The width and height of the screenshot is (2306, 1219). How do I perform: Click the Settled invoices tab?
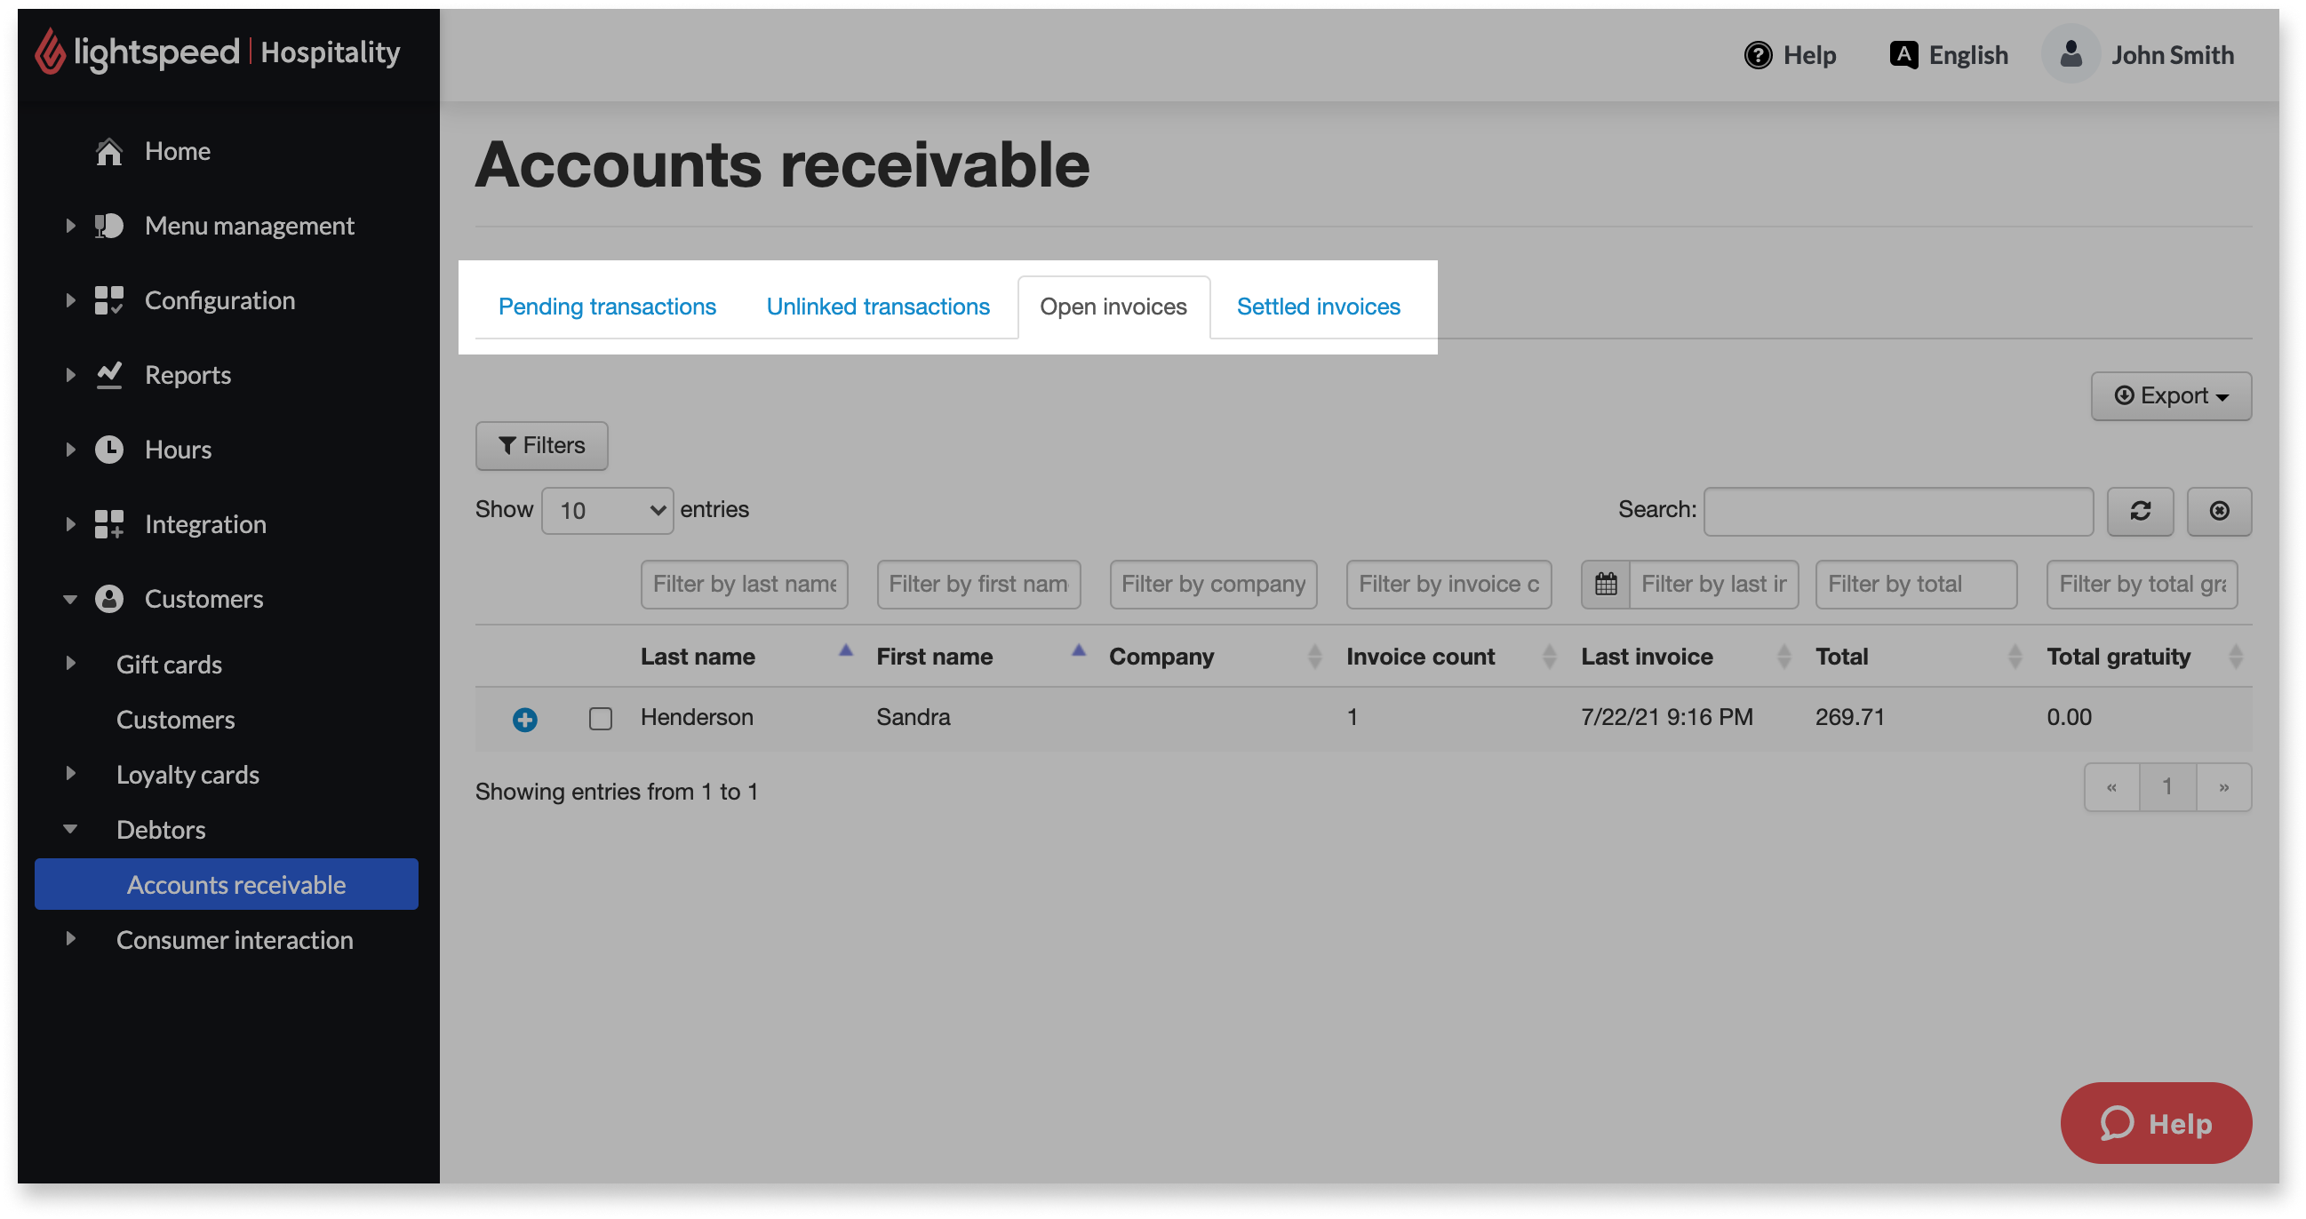coord(1316,305)
